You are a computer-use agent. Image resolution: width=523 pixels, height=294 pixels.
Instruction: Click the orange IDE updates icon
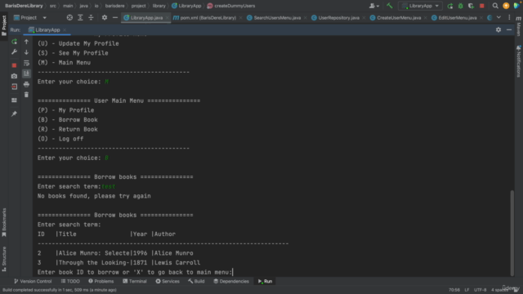click(x=506, y=6)
